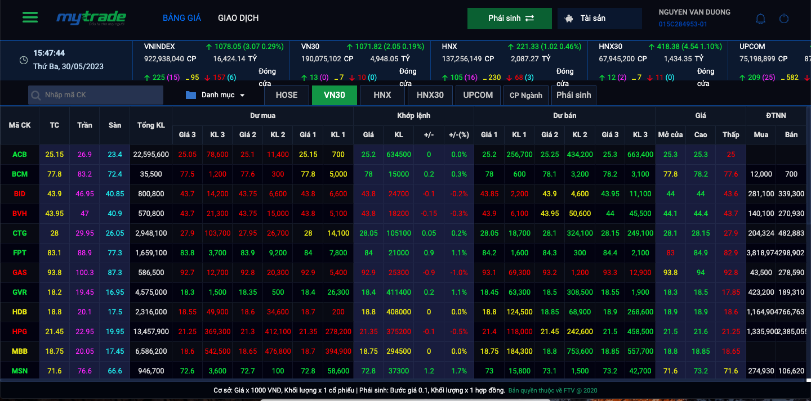Open the UPCOM tab
Viewport: 811px width, 401px height.
[478, 95]
